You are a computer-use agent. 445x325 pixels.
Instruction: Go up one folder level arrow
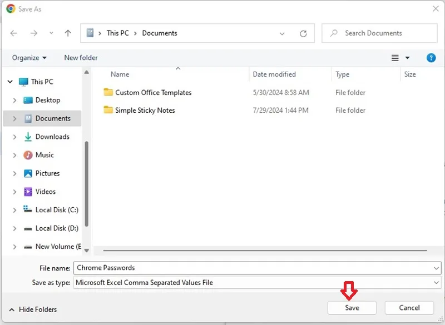pos(68,33)
